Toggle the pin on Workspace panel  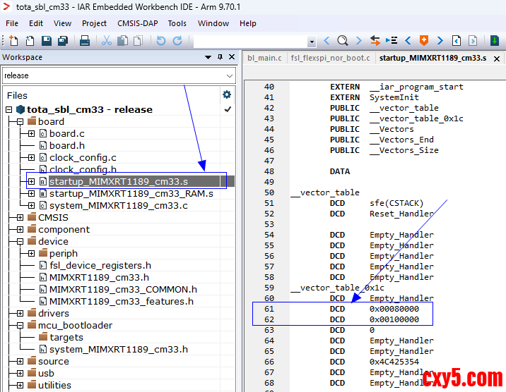click(220, 57)
